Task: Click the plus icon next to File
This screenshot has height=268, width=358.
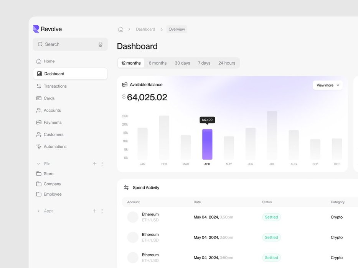Action: [x=95, y=164]
